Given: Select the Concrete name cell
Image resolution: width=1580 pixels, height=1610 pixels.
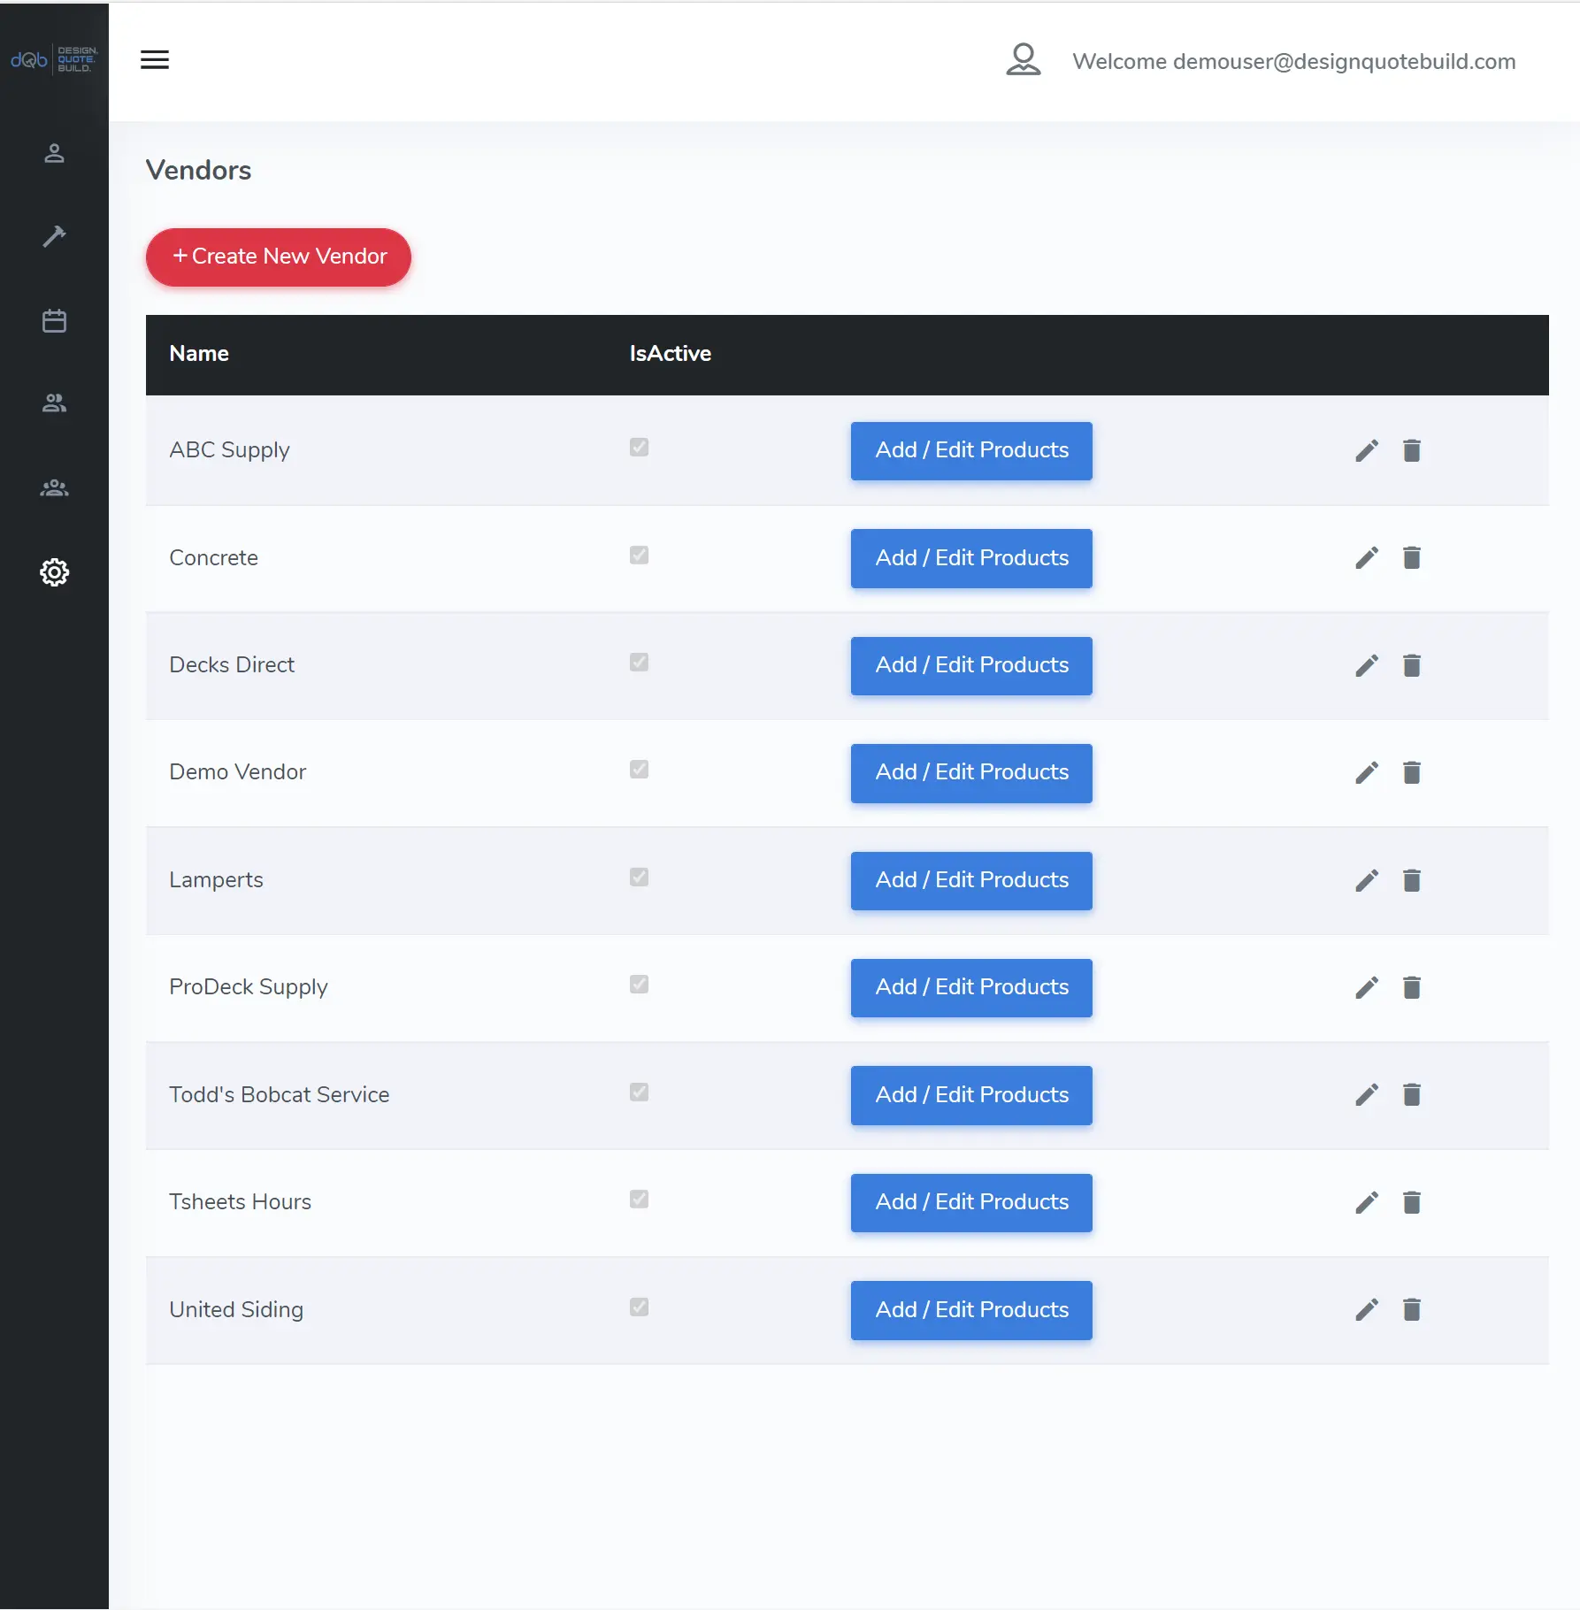Looking at the screenshot, I should (213, 557).
